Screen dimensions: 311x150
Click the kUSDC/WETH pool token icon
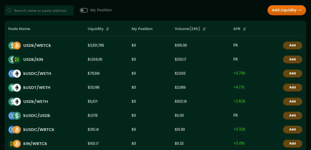point(14,73)
